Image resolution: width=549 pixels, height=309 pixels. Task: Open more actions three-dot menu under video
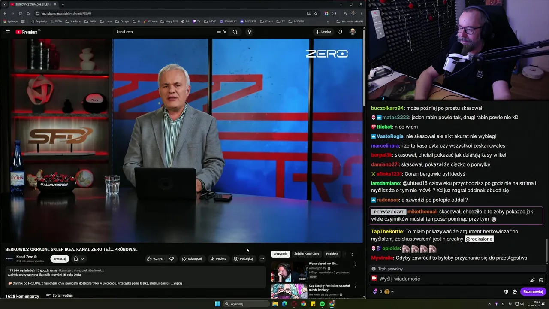[262, 259]
